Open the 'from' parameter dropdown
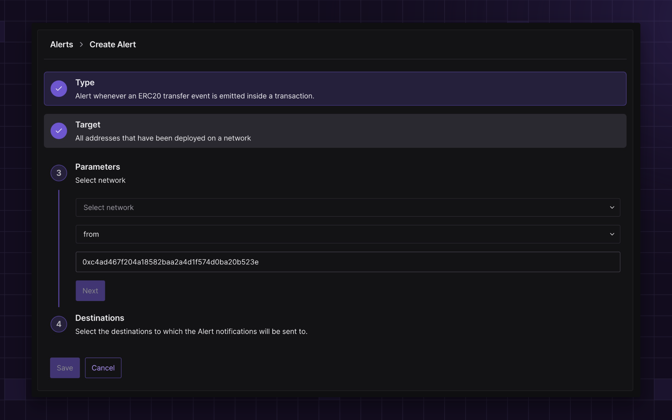672x420 pixels. (x=347, y=234)
